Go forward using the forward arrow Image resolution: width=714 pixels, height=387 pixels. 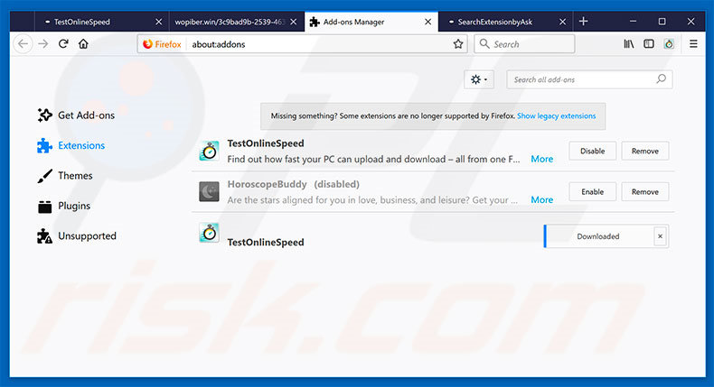tap(43, 44)
